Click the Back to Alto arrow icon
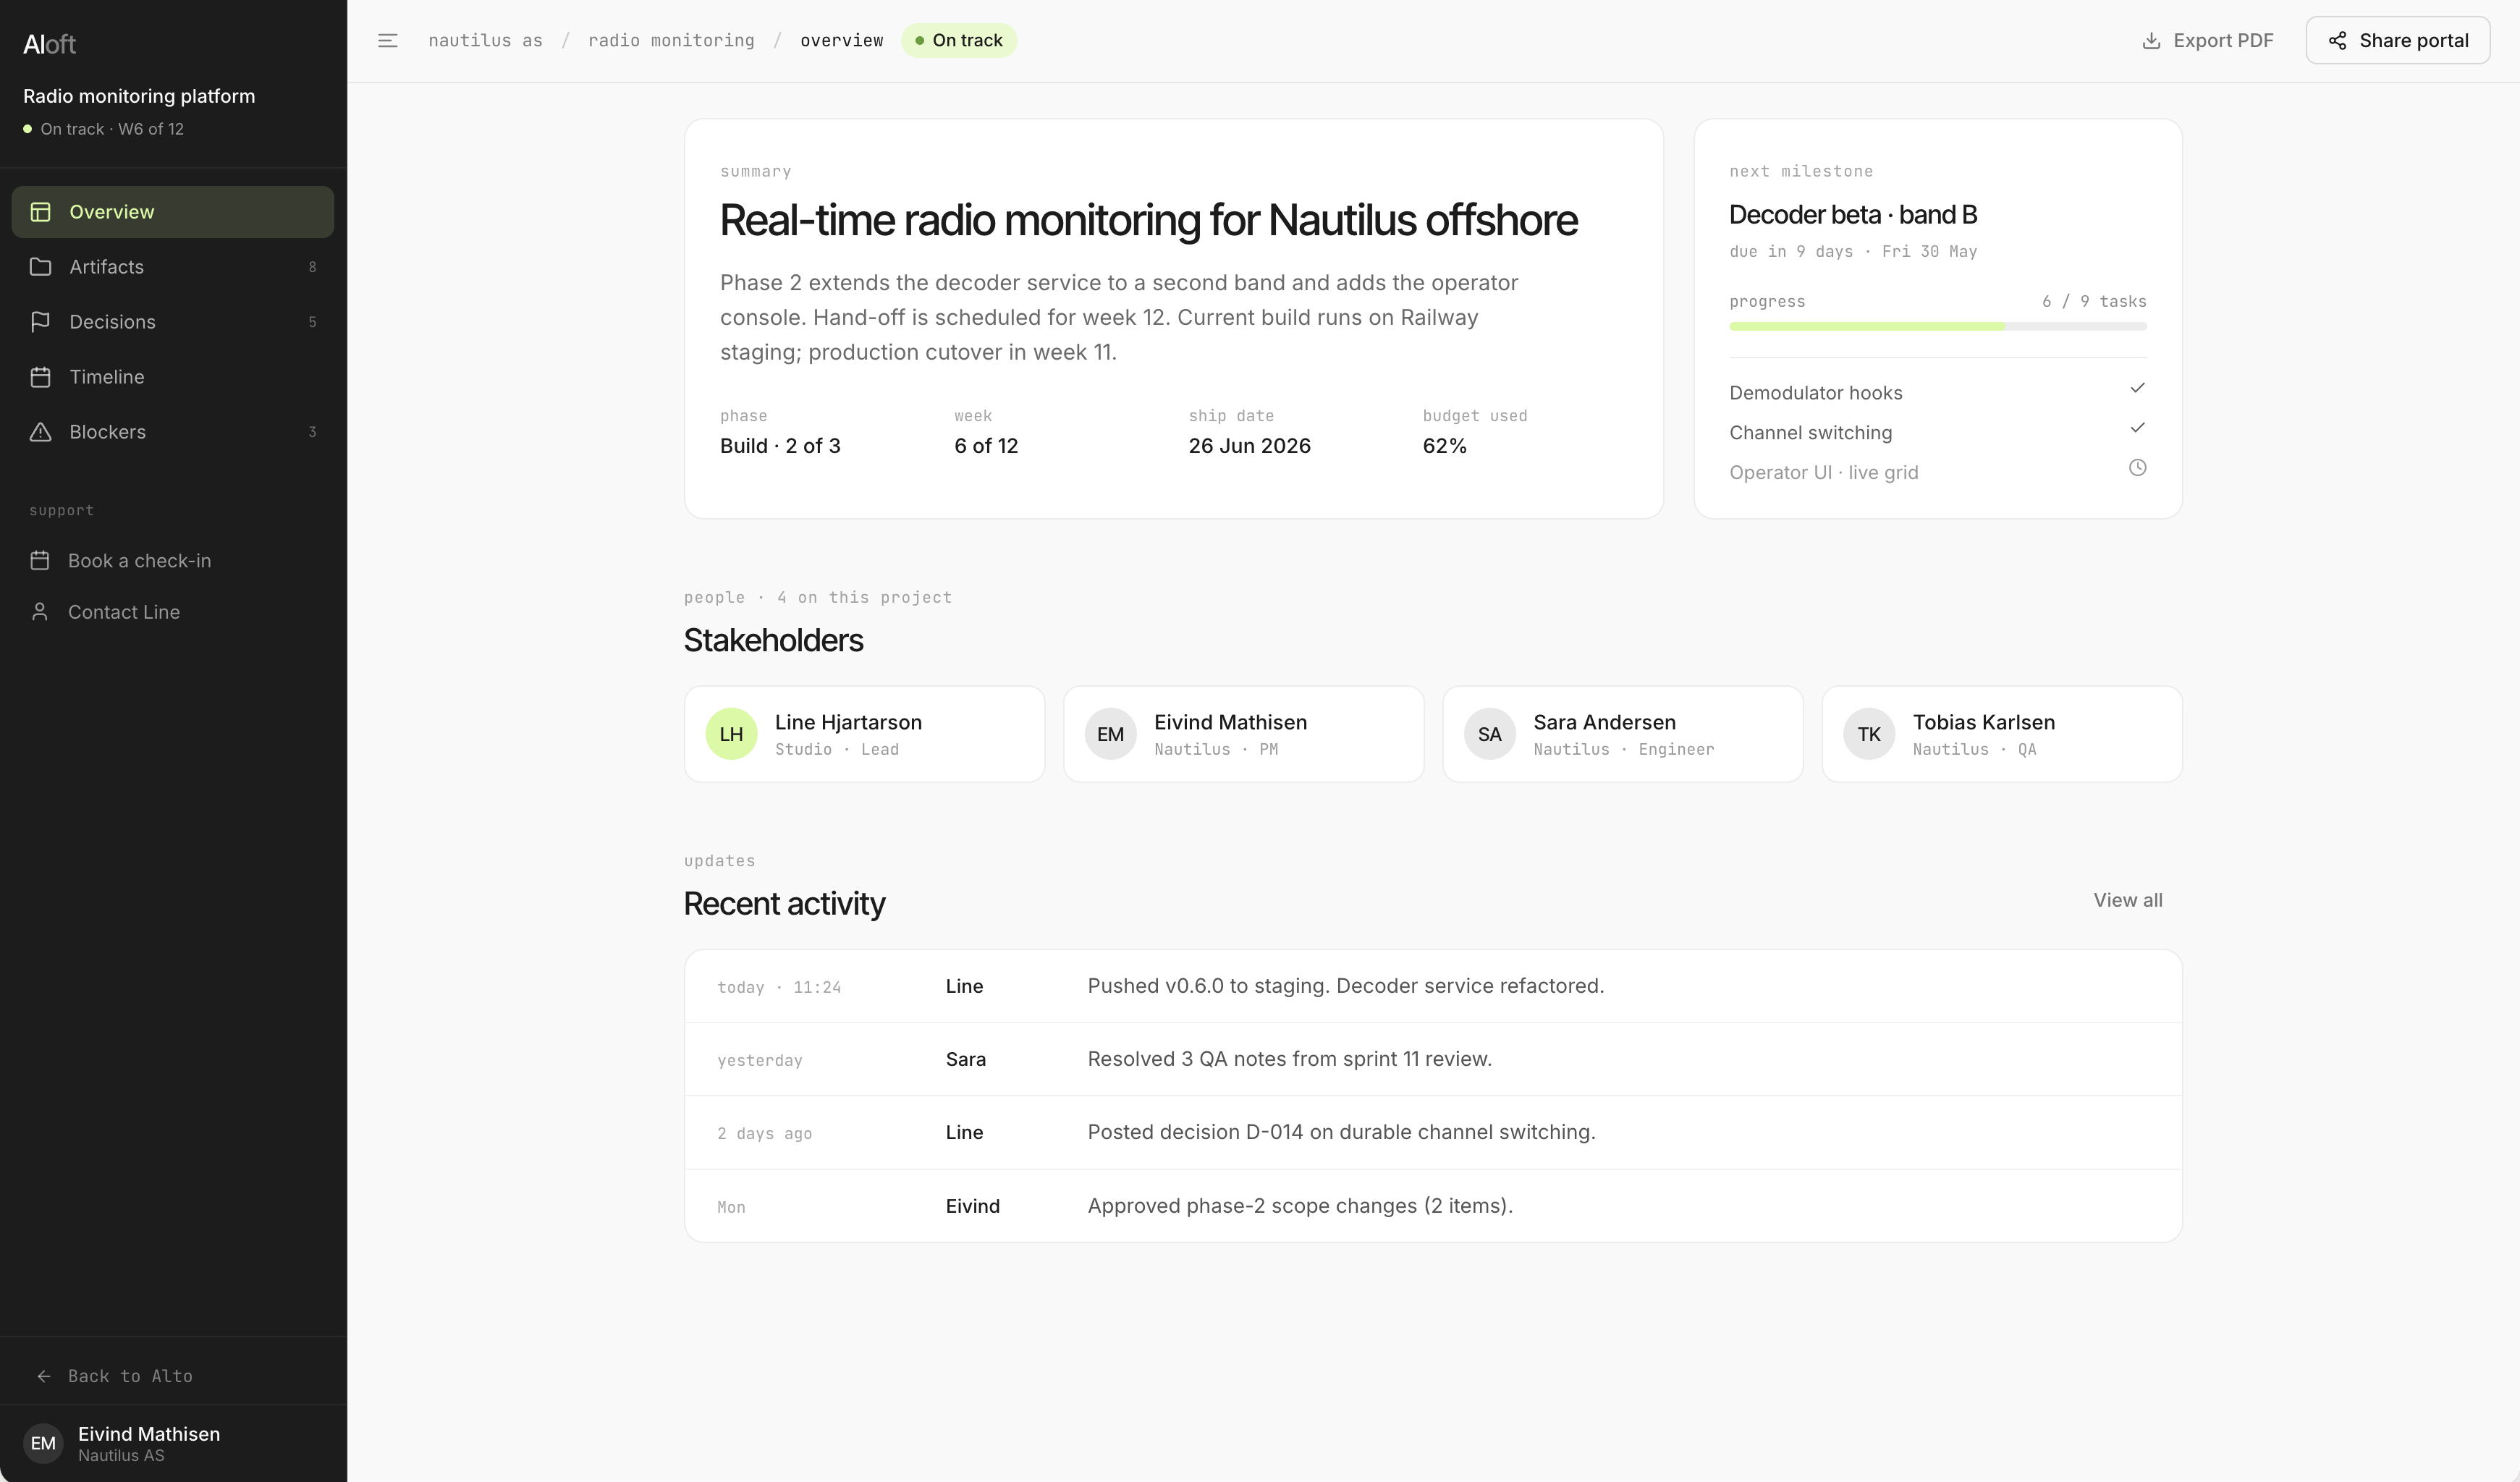Viewport: 2520px width, 1482px height. [x=44, y=1376]
